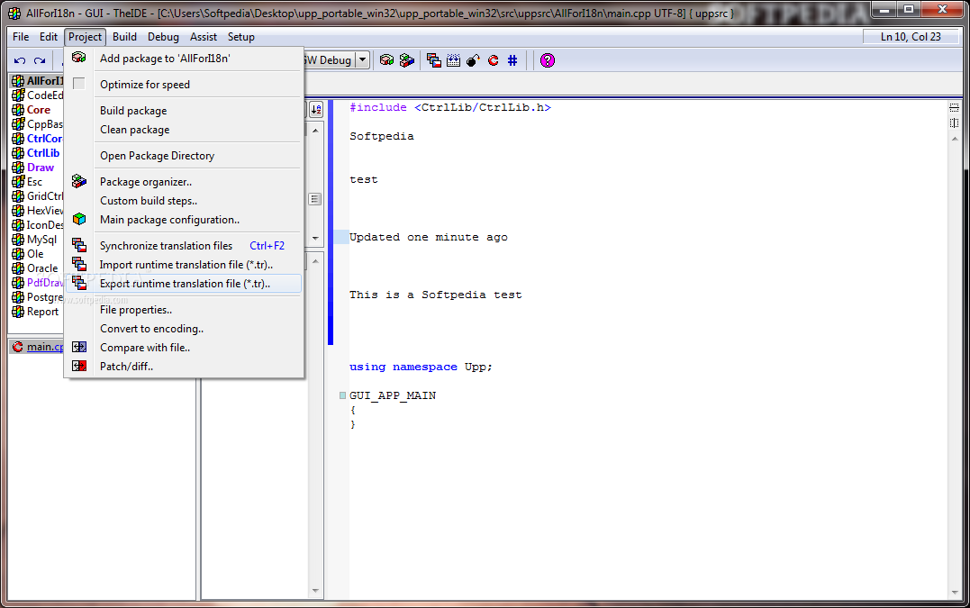Choose Package organizer..
Screen dimensions: 970x608
[x=184, y=181]
